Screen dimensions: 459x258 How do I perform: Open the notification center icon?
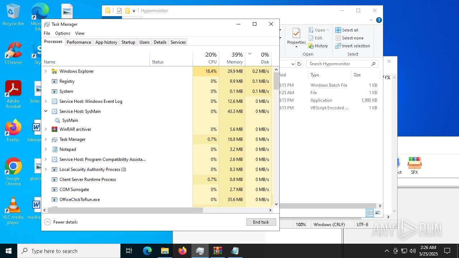point(447,251)
